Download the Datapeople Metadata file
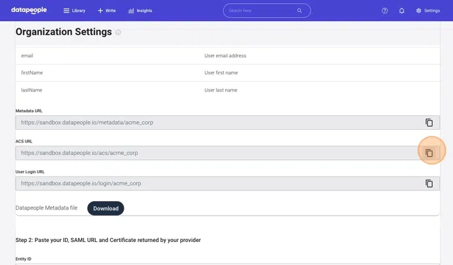 coord(105,208)
